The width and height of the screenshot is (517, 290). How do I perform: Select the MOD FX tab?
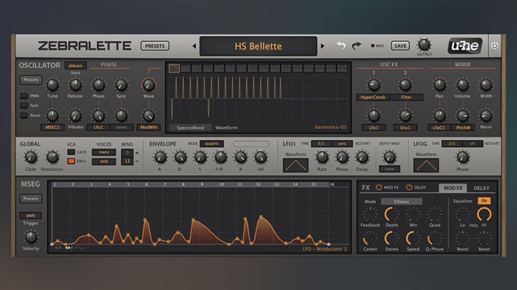(453, 188)
